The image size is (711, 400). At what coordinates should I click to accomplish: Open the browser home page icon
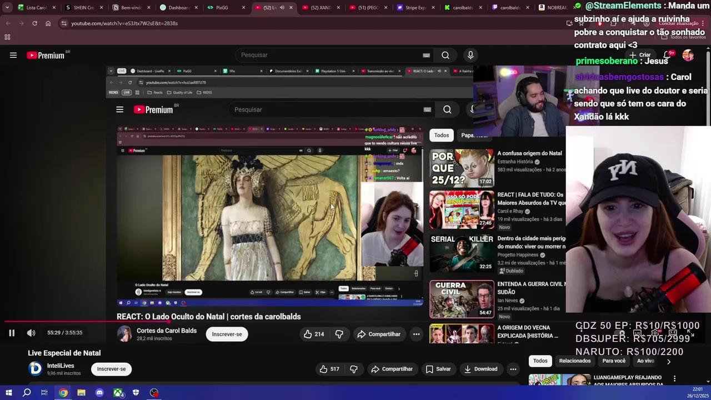click(48, 23)
